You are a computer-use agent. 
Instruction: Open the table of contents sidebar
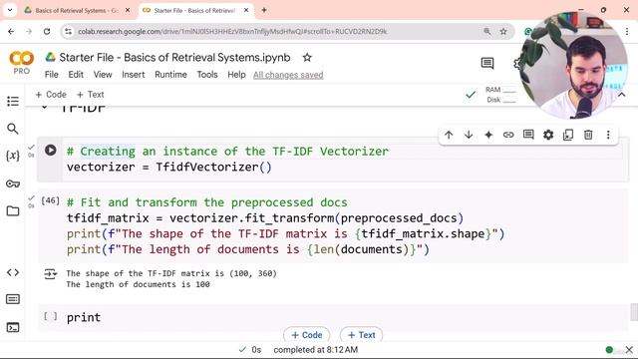point(13,101)
